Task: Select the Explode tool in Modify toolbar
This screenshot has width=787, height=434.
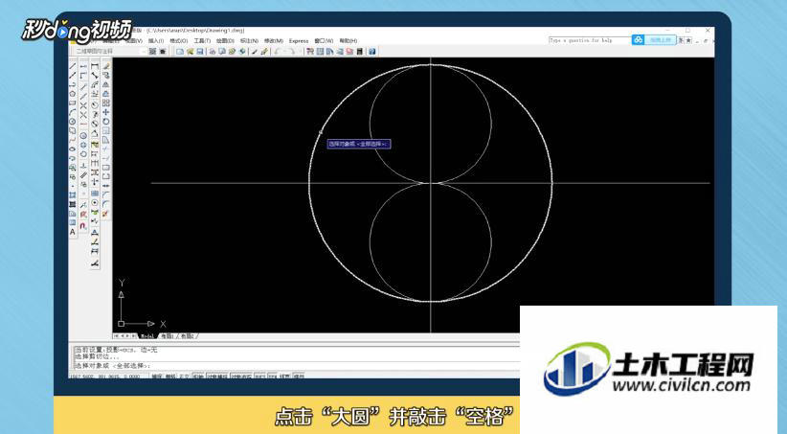Action: point(106,214)
